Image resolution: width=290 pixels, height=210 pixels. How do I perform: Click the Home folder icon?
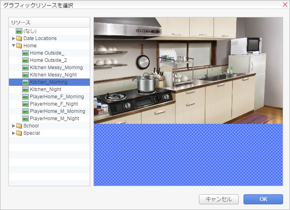point(19,45)
